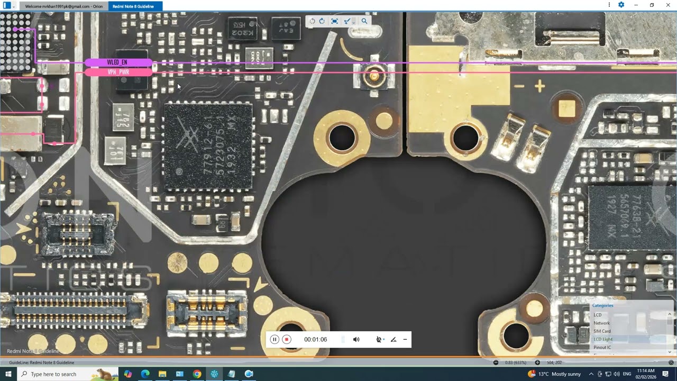This screenshot has height=381, width=677.
Task: Select the VPH_PWR signal label
Action: point(118,72)
